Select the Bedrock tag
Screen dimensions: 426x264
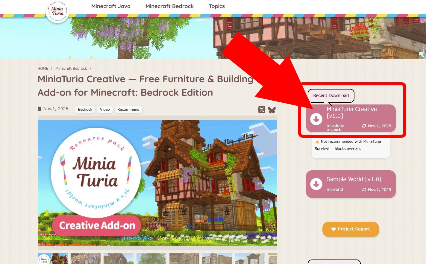85,110
